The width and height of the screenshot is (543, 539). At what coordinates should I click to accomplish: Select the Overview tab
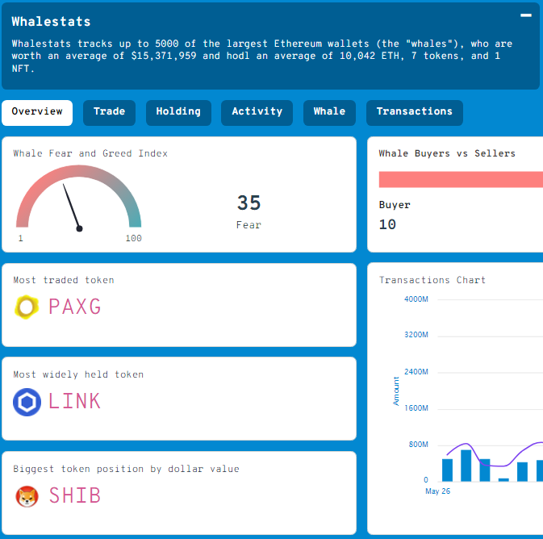37,113
